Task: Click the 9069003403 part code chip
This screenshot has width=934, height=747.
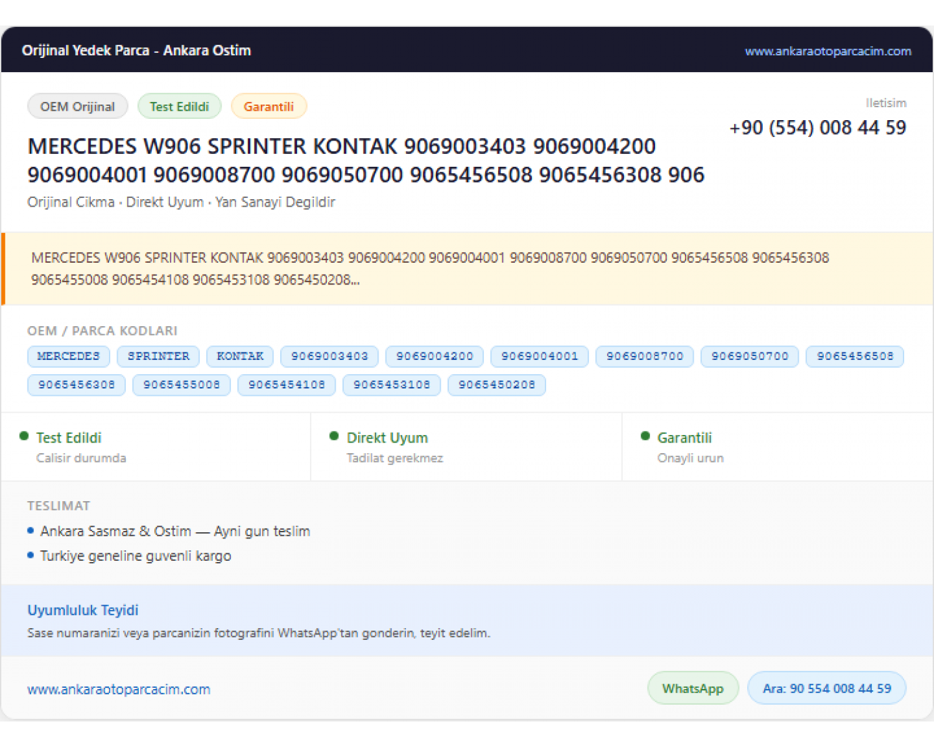Action: click(329, 356)
